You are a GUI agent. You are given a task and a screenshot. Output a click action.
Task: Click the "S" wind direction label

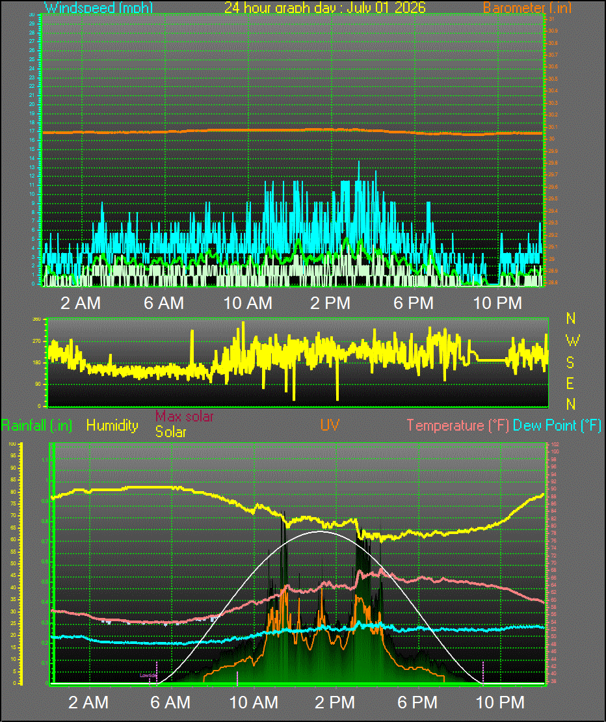(570, 362)
